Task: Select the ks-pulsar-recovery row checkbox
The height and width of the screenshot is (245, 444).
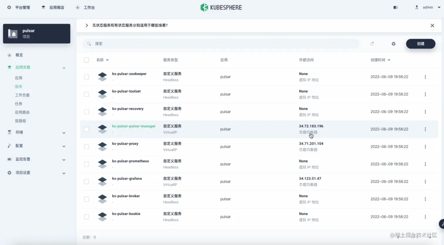Action: (86, 112)
